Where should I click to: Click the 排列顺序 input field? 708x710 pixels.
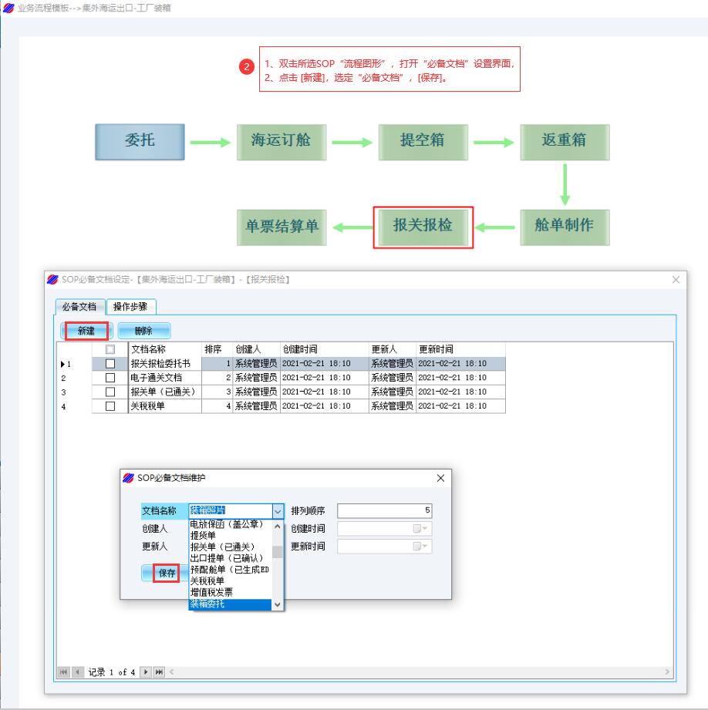[x=384, y=510]
